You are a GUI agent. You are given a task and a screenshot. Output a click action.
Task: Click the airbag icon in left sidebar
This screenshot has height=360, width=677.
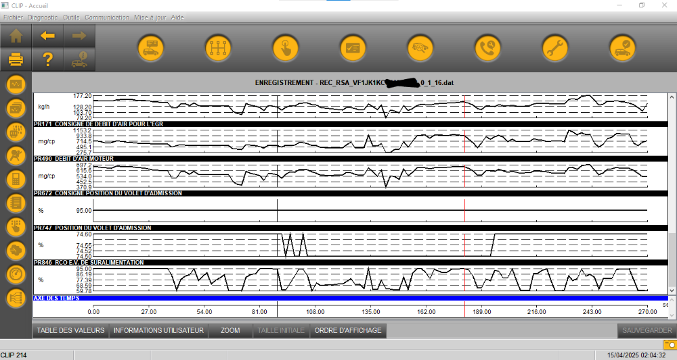click(x=16, y=156)
